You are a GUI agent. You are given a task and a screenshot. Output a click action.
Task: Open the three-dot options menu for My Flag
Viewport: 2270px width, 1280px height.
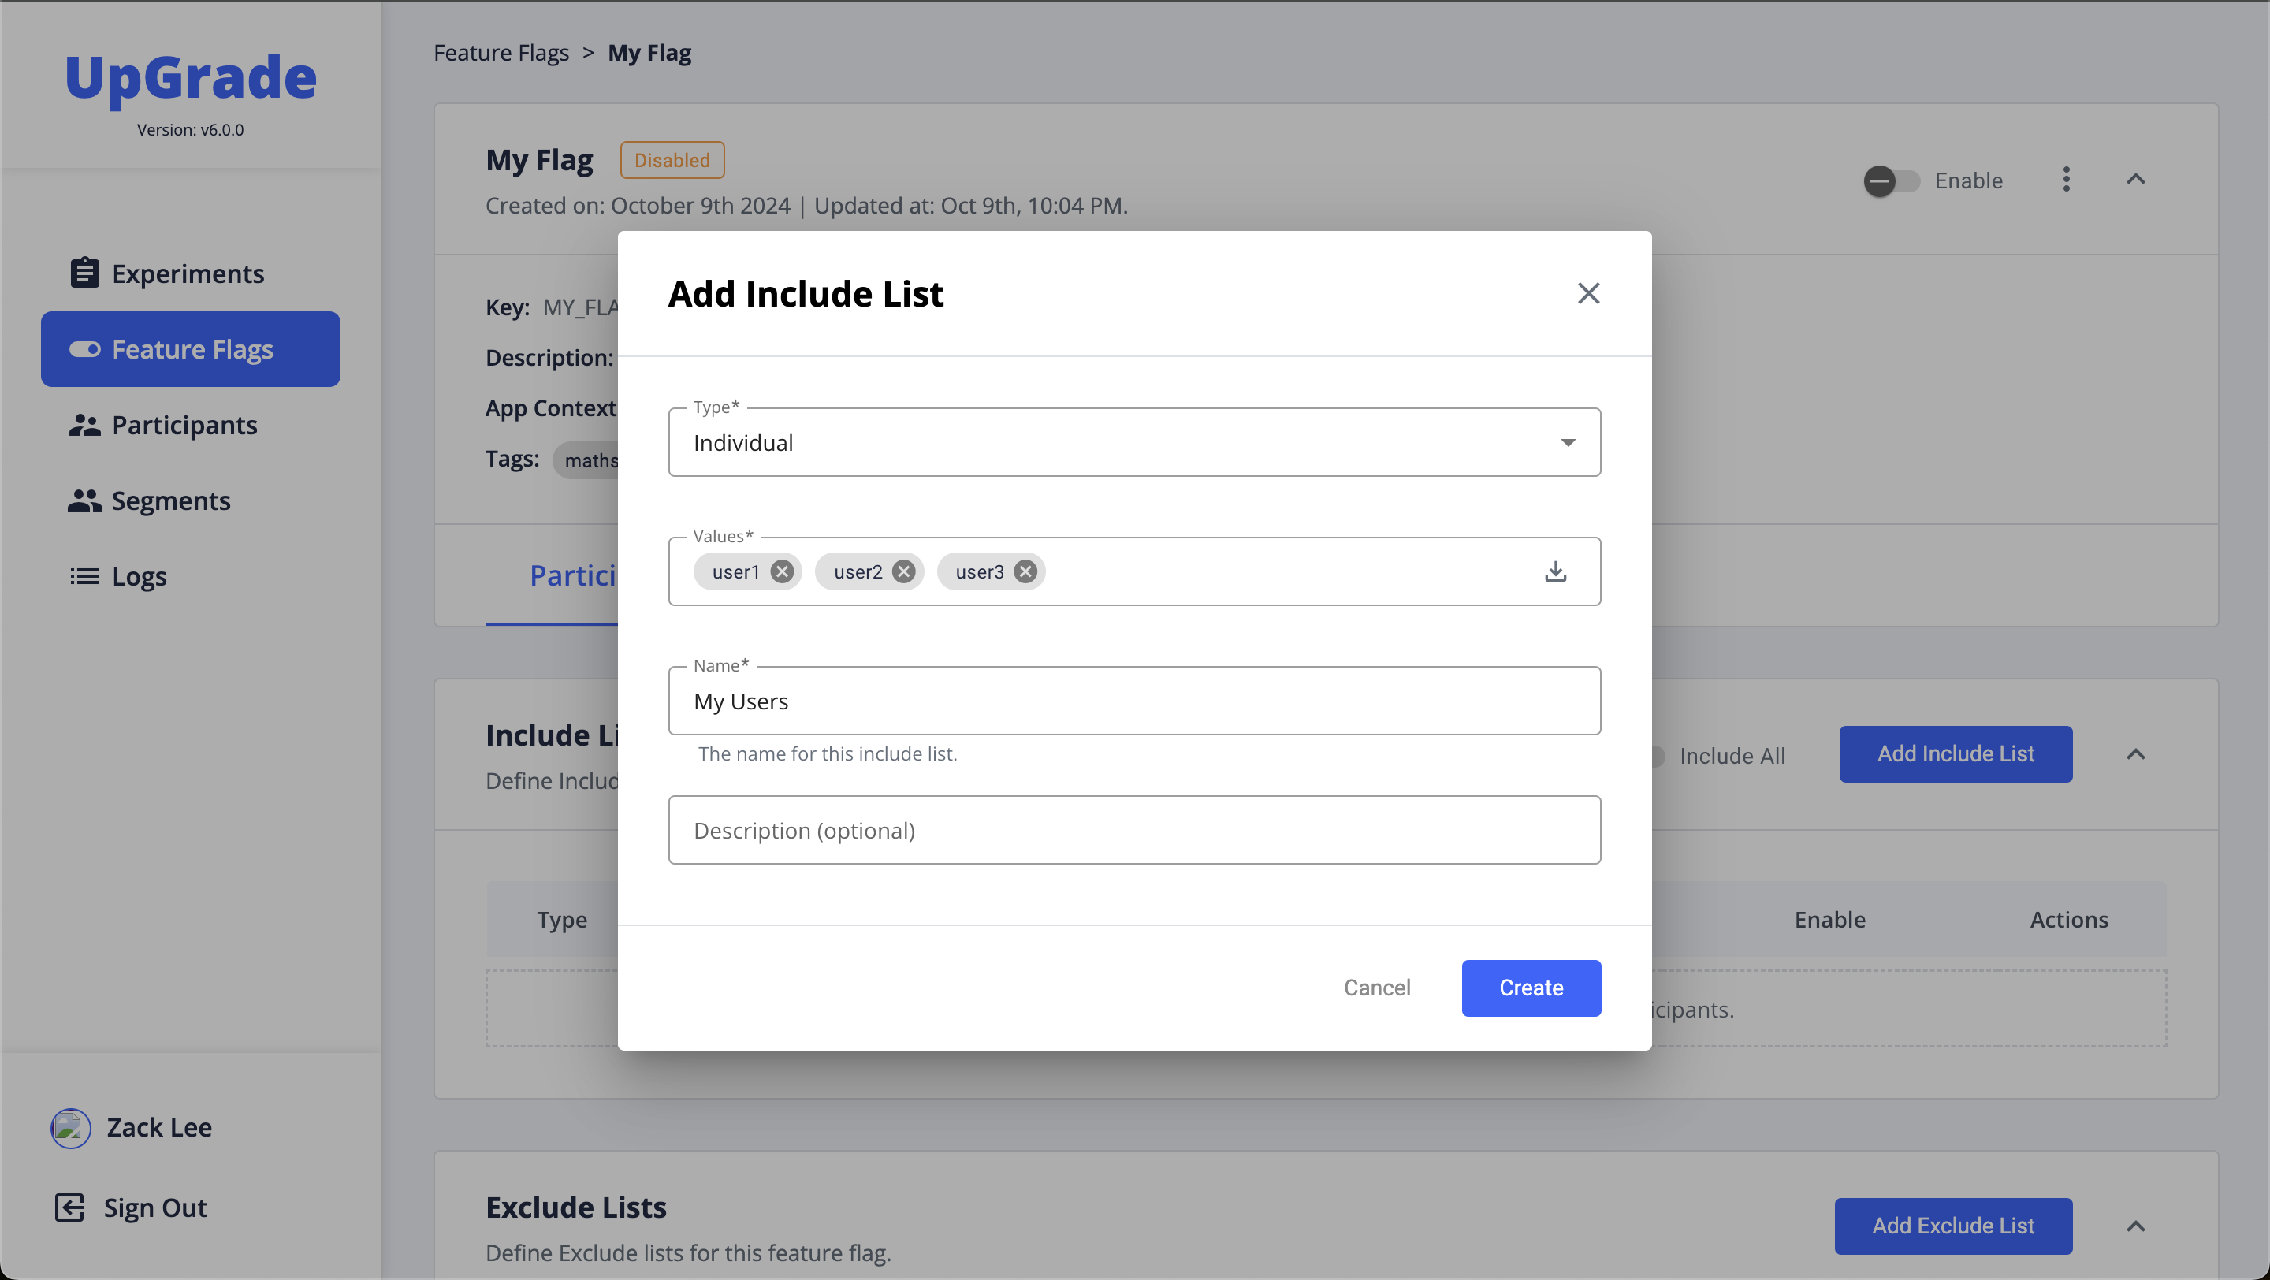[x=2066, y=180]
